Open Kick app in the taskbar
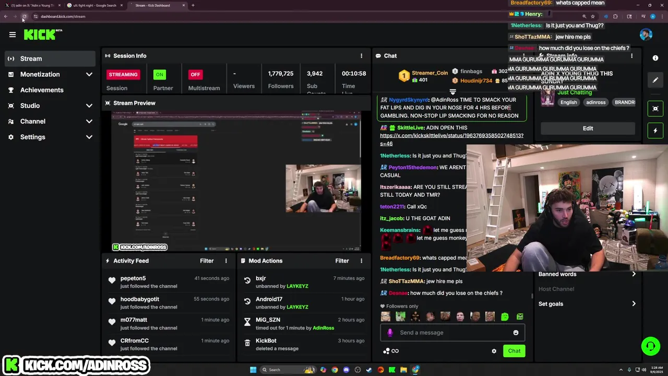The image size is (668, 376). tap(392, 370)
